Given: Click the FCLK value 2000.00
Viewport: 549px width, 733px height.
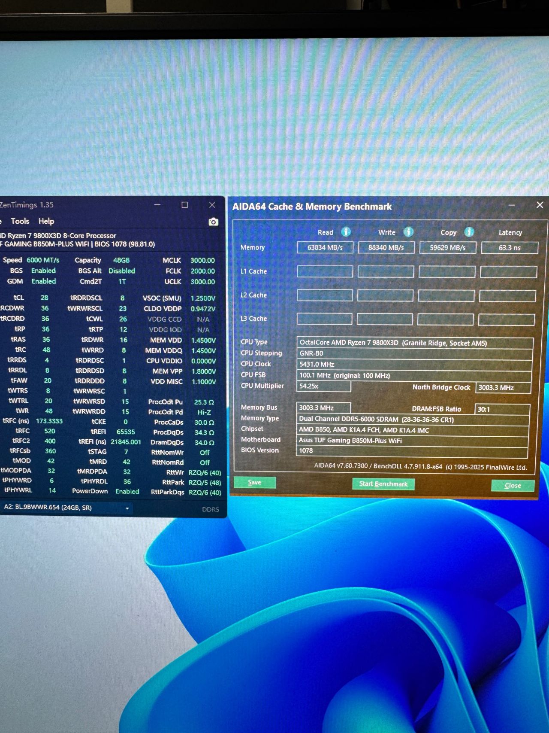Looking at the screenshot, I should 203,271.
